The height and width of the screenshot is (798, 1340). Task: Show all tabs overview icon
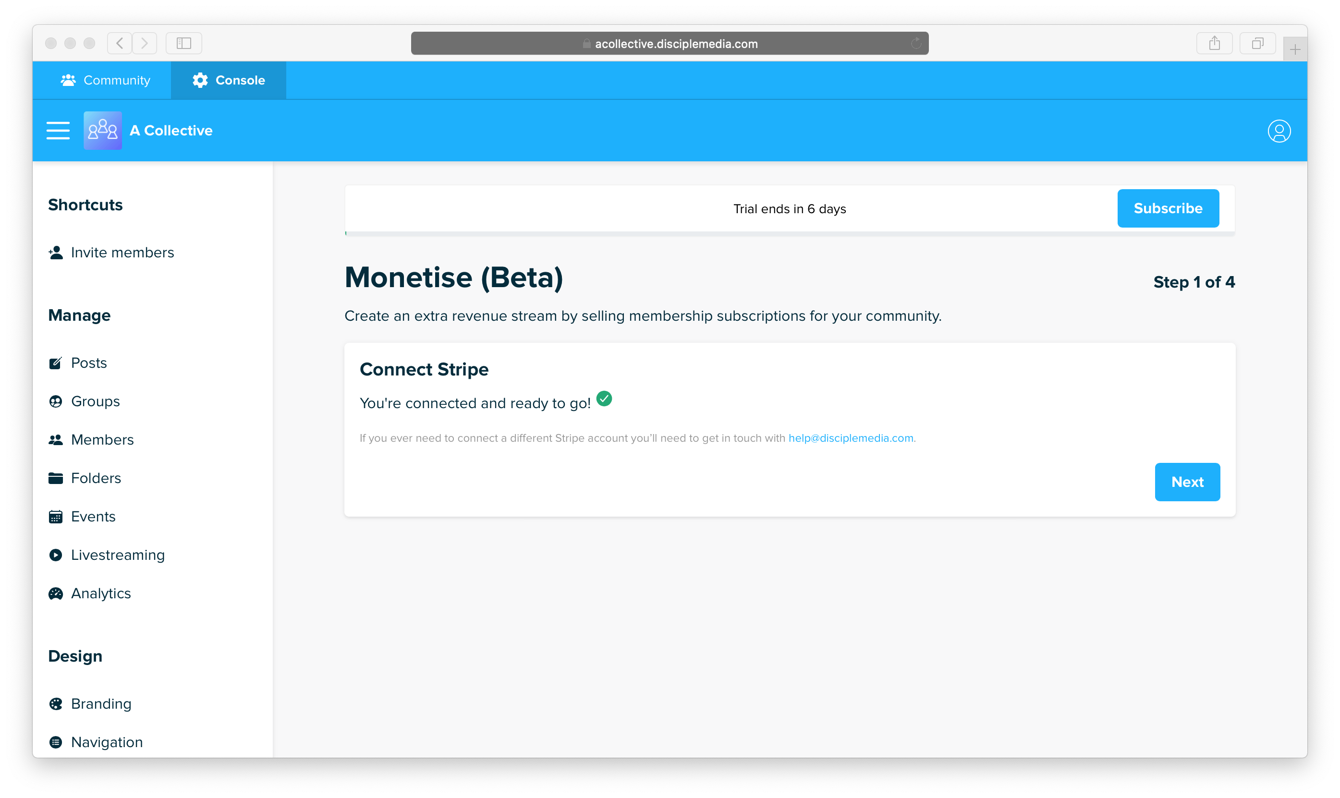[x=1257, y=43]
